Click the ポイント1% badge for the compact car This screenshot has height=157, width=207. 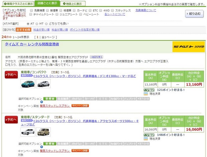pyautogui.click(x=149, y=90)
